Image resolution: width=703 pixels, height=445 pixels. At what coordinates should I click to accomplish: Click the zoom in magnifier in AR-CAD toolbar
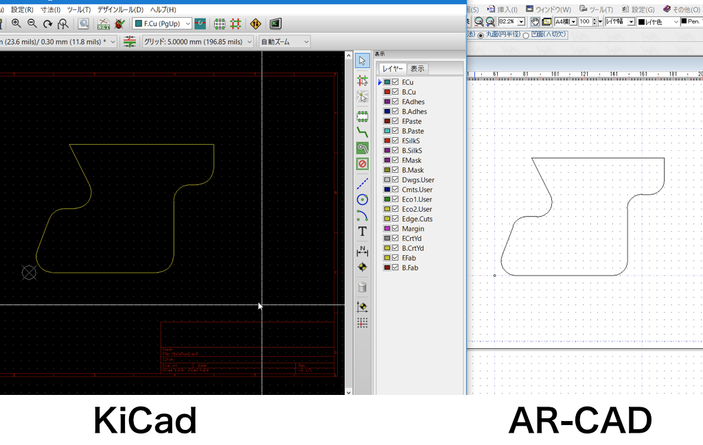tap(490, 21)
